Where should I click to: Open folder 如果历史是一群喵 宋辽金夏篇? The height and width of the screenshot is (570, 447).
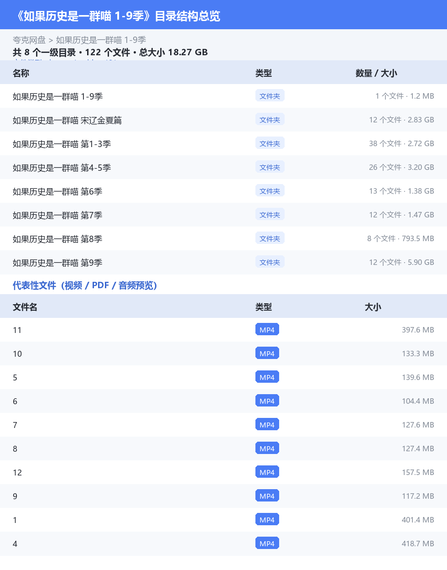pyautogui.click(x=67, y=120)
